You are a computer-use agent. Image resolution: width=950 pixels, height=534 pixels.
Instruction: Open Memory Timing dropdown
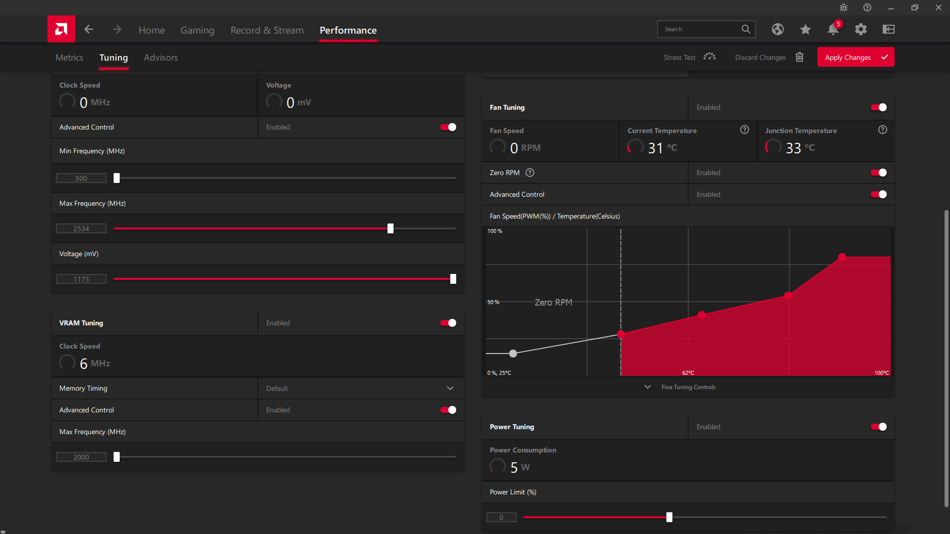361,388
